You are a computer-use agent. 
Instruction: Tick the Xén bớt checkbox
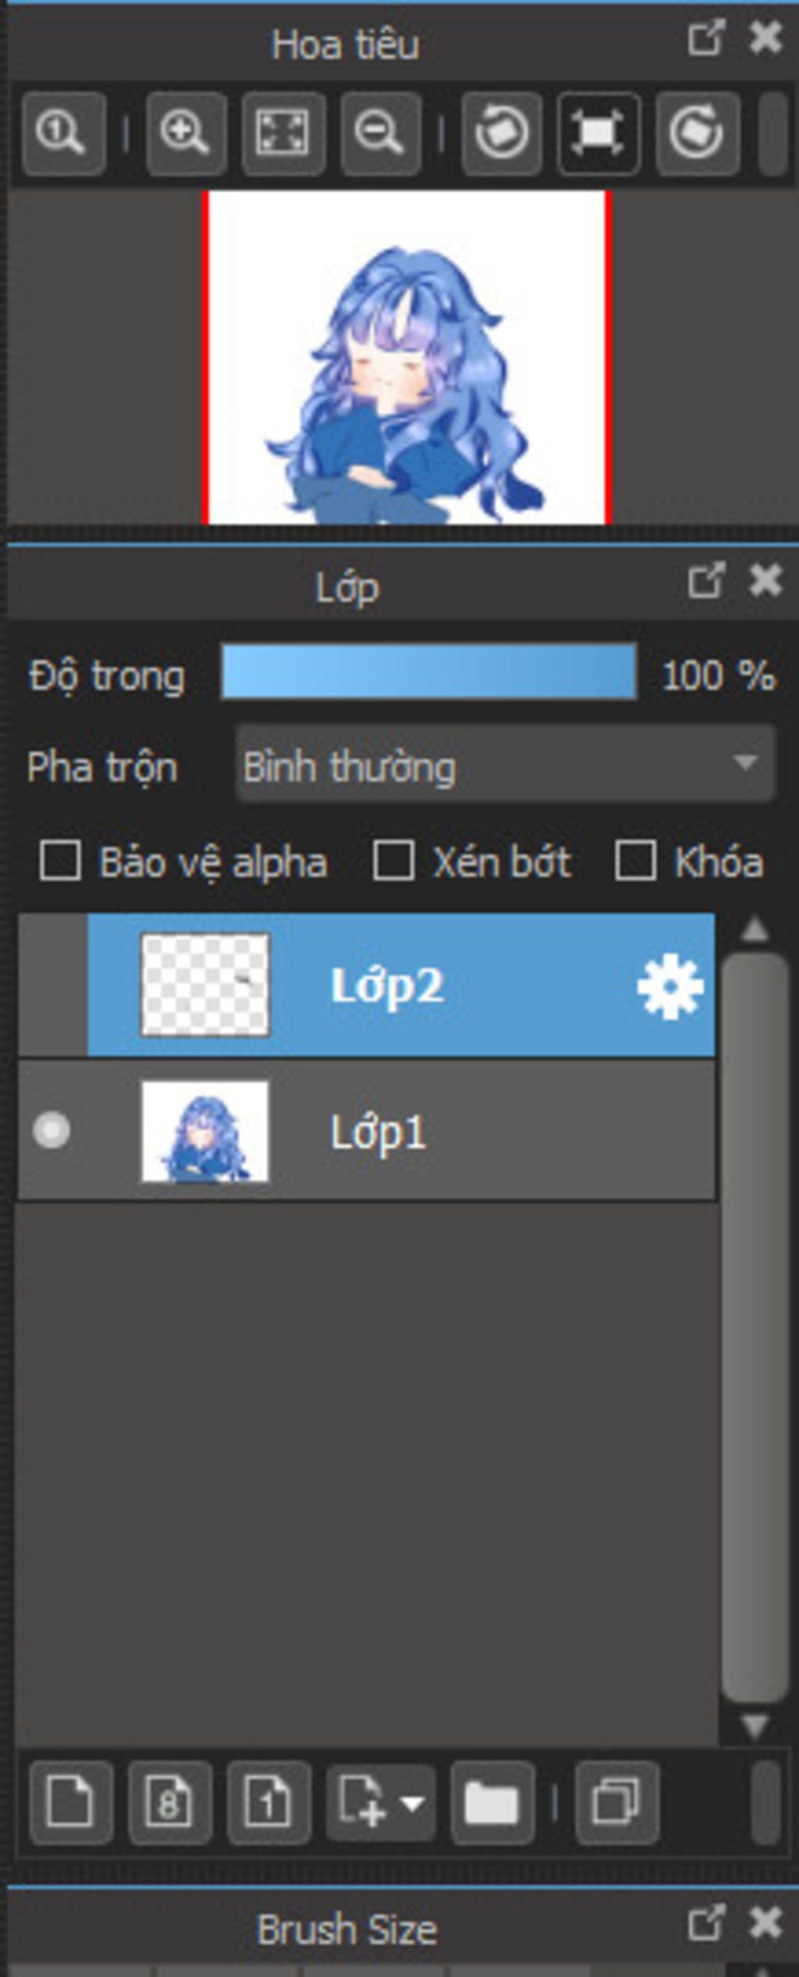(x=393, y=861)
